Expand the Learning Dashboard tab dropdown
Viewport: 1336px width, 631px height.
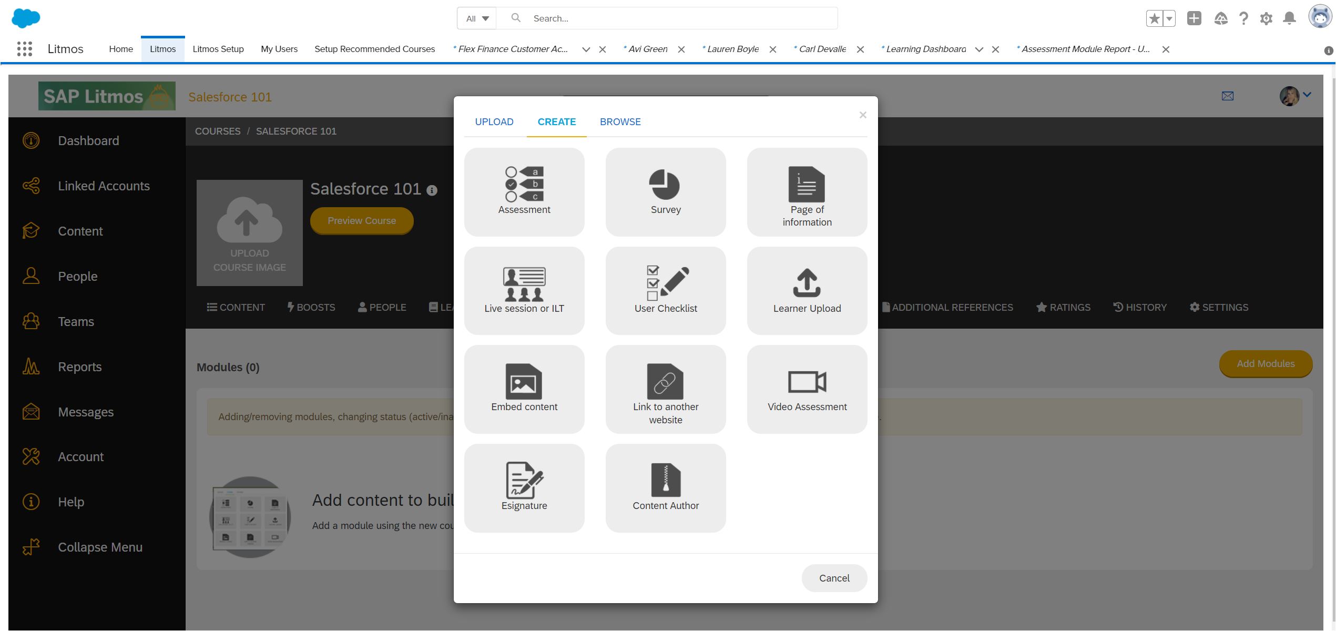[979, 49]
